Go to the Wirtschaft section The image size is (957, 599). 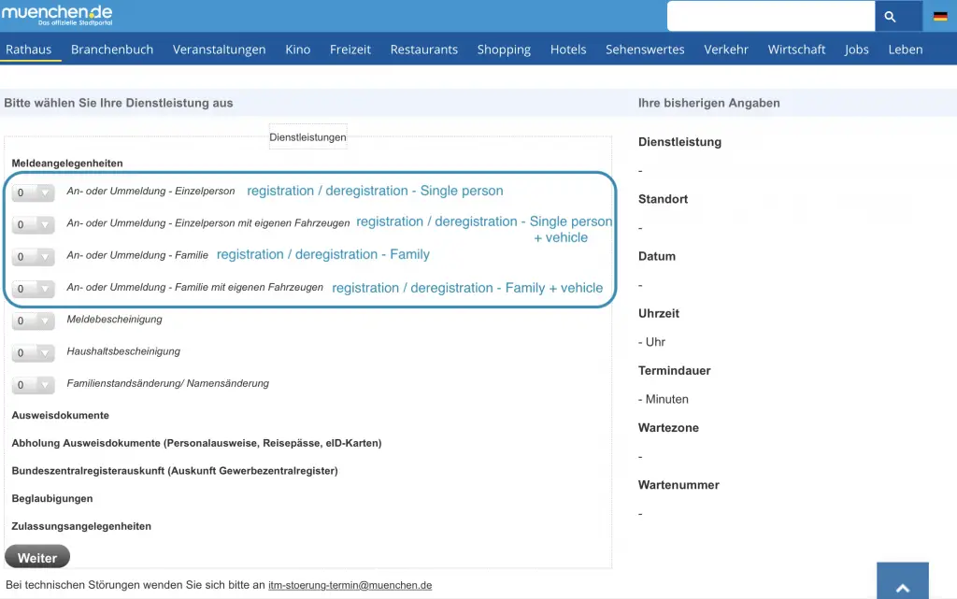click(x=796, y=50)
